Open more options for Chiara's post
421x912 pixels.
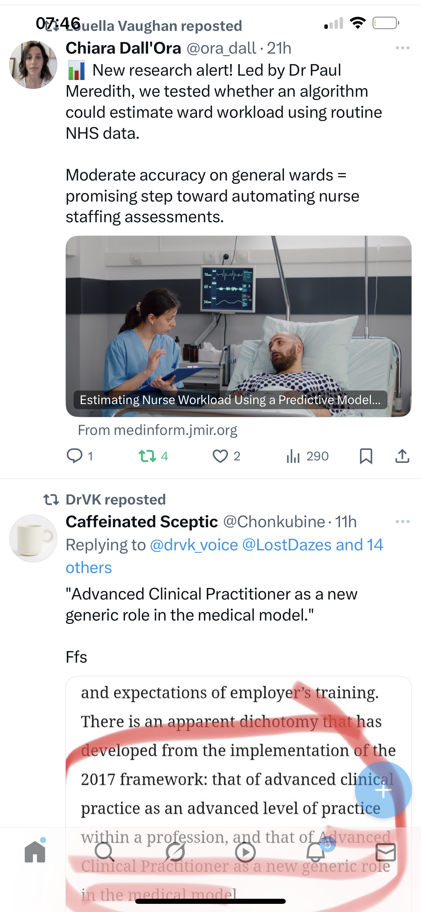tap(402, 48)
